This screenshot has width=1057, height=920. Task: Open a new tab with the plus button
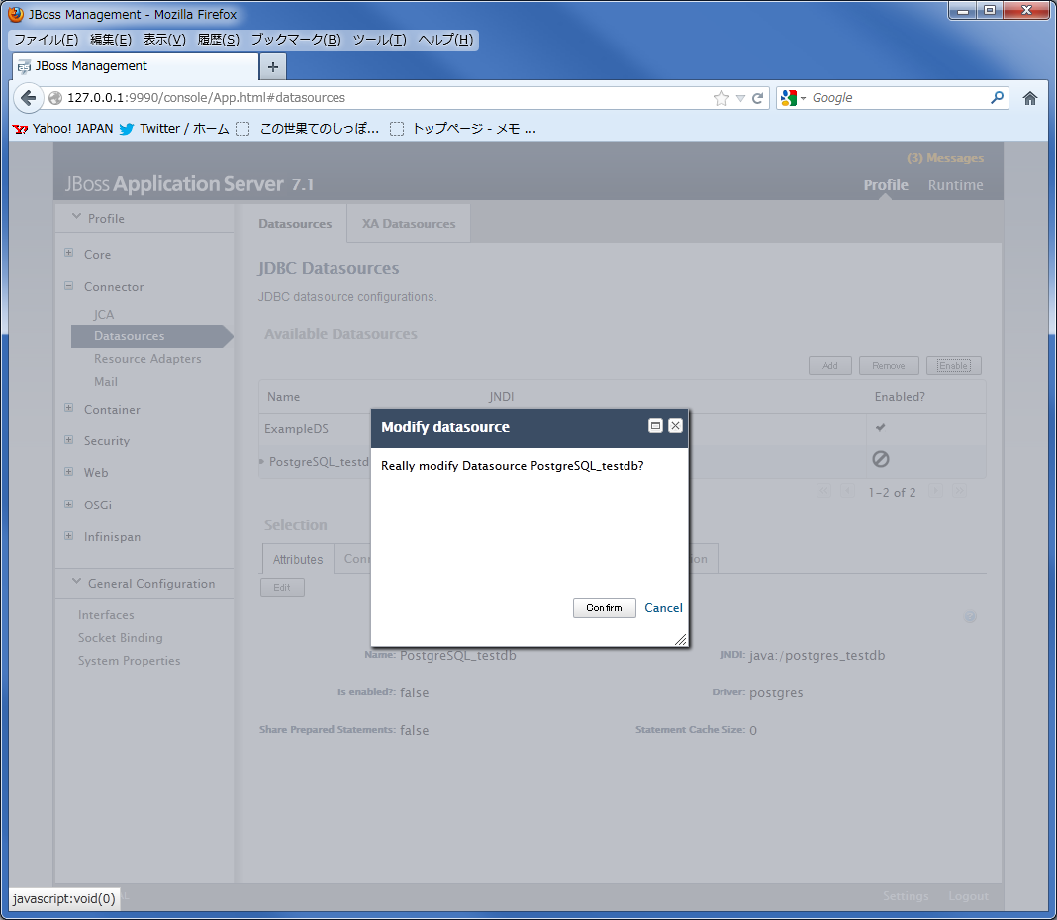pos(273,66)
